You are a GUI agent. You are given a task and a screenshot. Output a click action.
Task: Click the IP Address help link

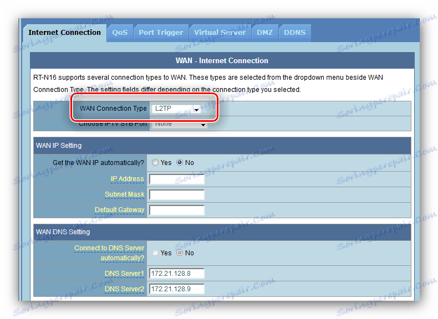click(x=128, y=179)
